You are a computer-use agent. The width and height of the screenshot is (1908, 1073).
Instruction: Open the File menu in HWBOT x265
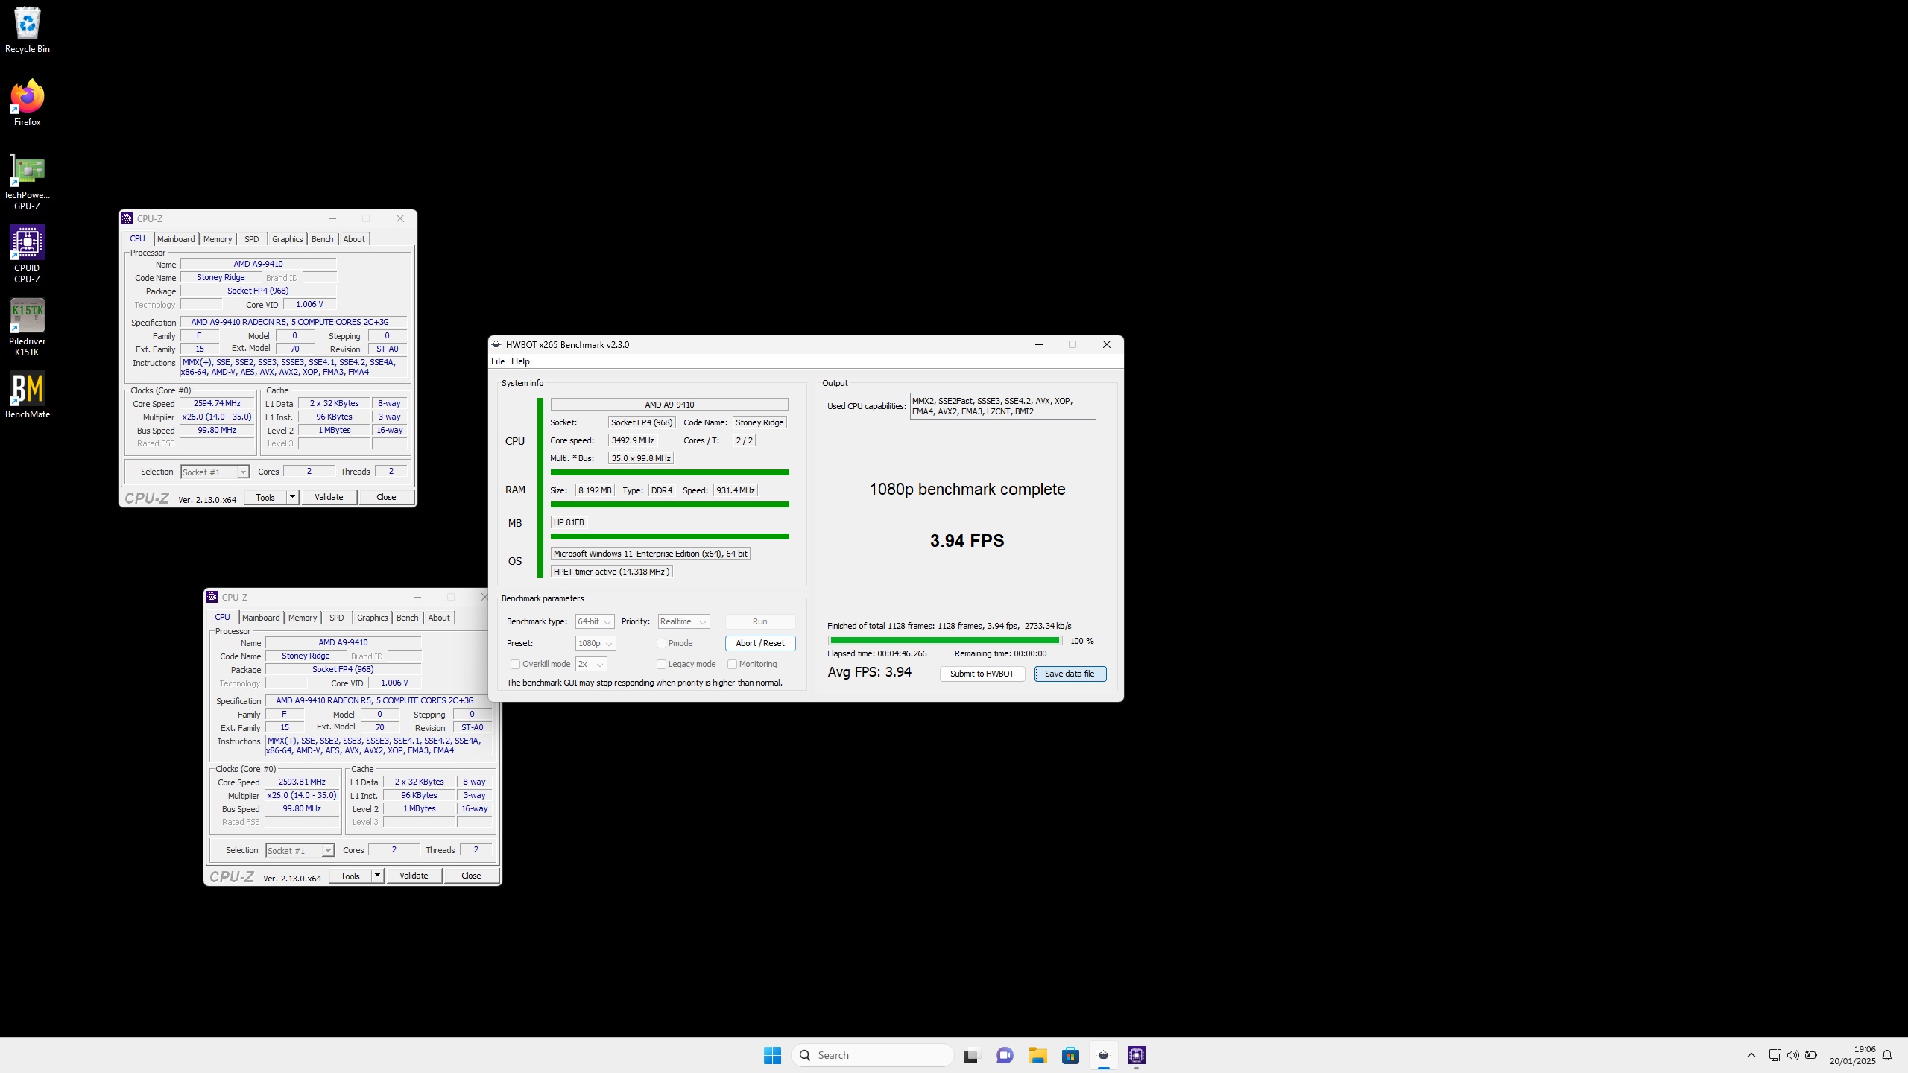(x=498, y=361)
